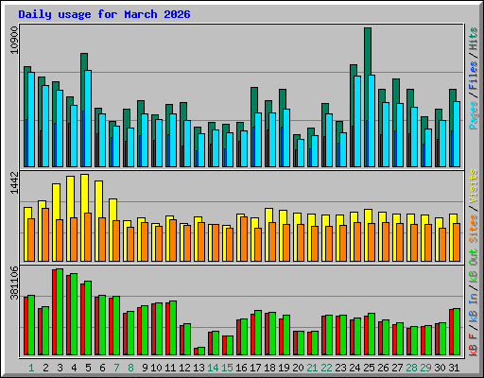Click the day 31 green kB out bar
The height and width of the screenshot is (378, 484).
coord(457,332)
